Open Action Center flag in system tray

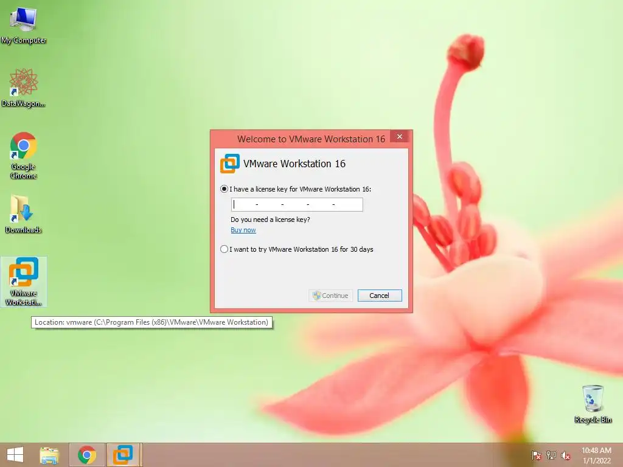point(536,455)
